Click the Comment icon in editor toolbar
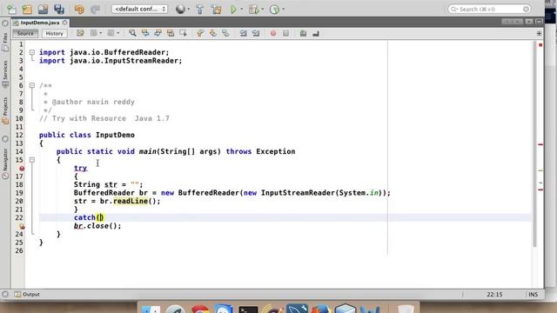Viewport: 557px width, 313px height. (303, 33)
